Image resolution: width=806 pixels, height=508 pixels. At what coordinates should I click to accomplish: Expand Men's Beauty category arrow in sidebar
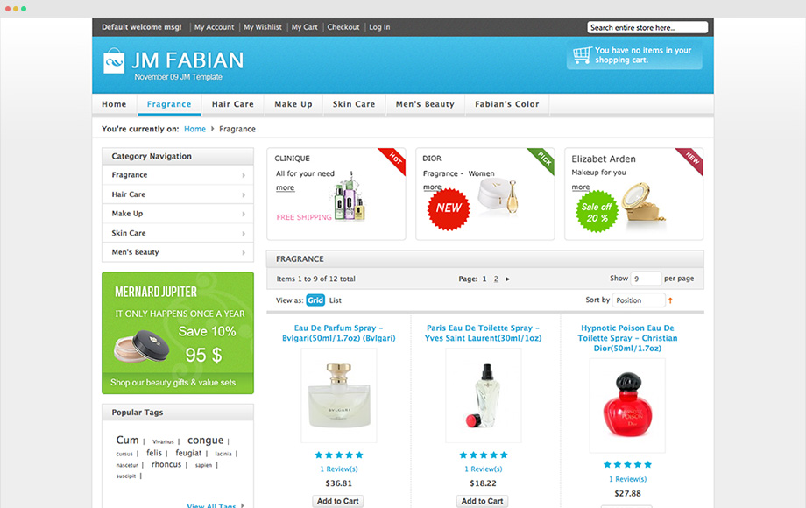pyautogui.click(x=244, y=253)
